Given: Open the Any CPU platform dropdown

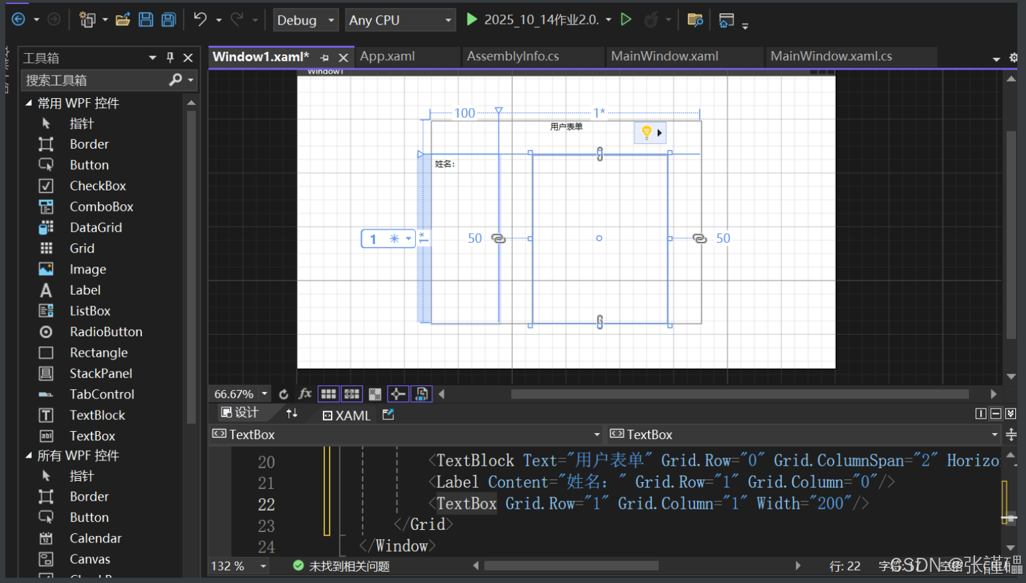Looking at the screenshot, I should (401, 20).
